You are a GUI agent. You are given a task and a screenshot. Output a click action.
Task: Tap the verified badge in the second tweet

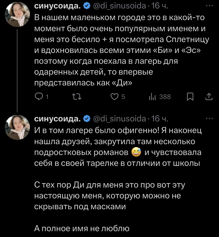(x=87, y=118)
